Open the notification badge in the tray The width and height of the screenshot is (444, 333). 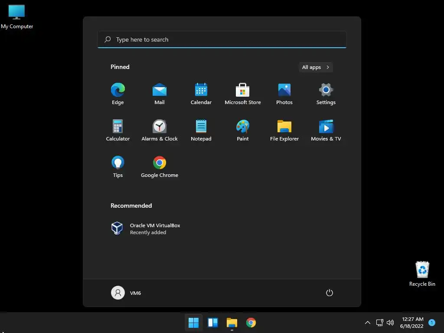tap(432, 322)
